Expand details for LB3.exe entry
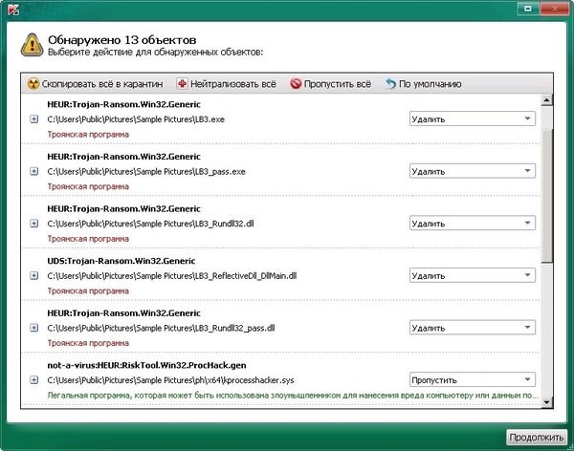 (x=34, y=119)
